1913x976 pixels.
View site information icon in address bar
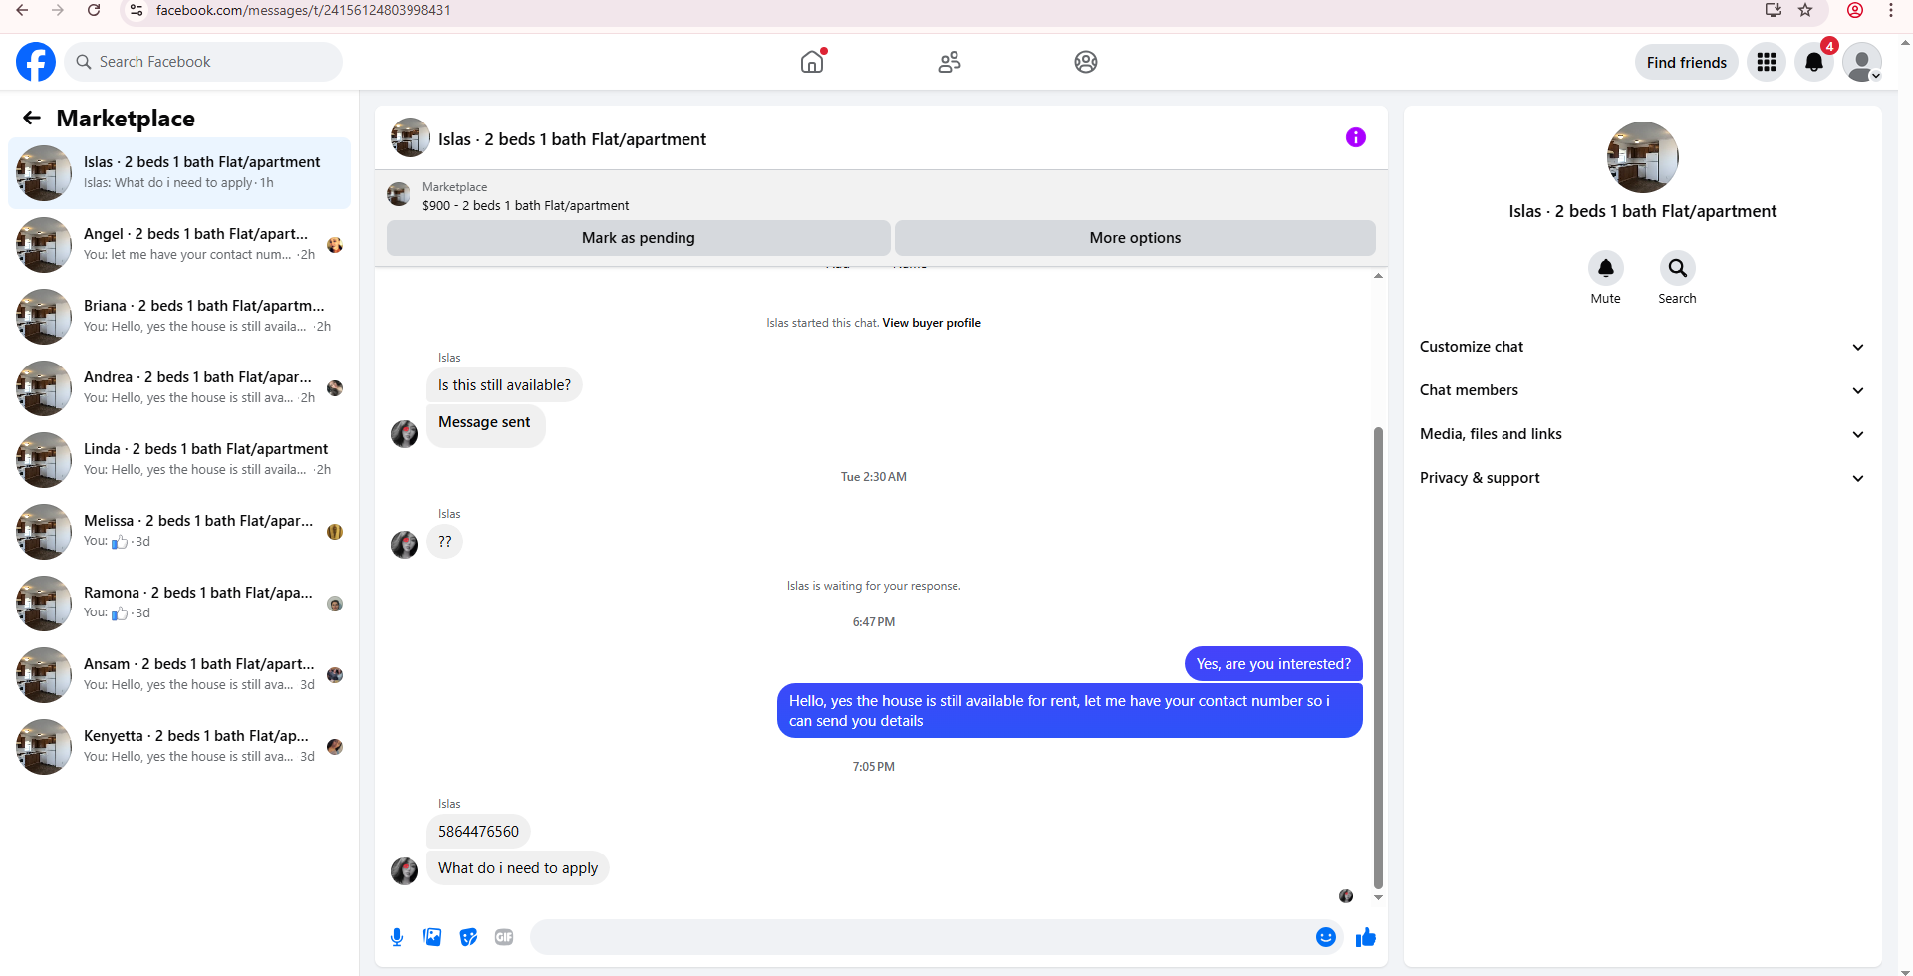point(137,10)
